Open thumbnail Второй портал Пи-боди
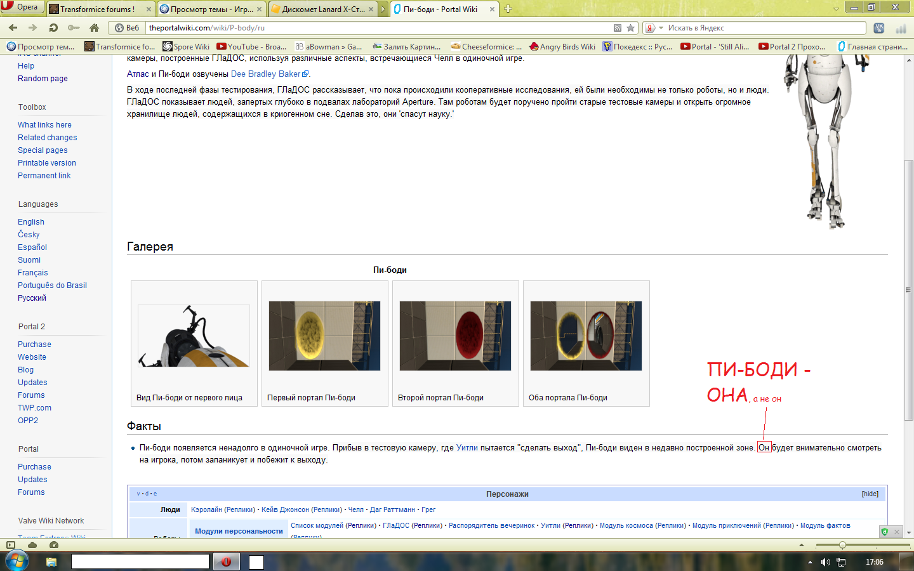 click(x=455, y=336)
